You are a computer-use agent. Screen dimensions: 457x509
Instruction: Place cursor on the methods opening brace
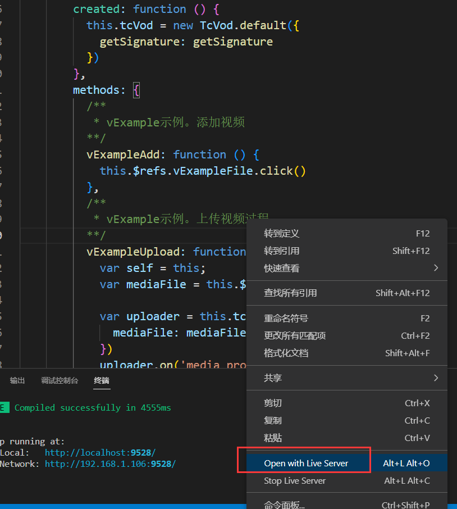point(136,90)
